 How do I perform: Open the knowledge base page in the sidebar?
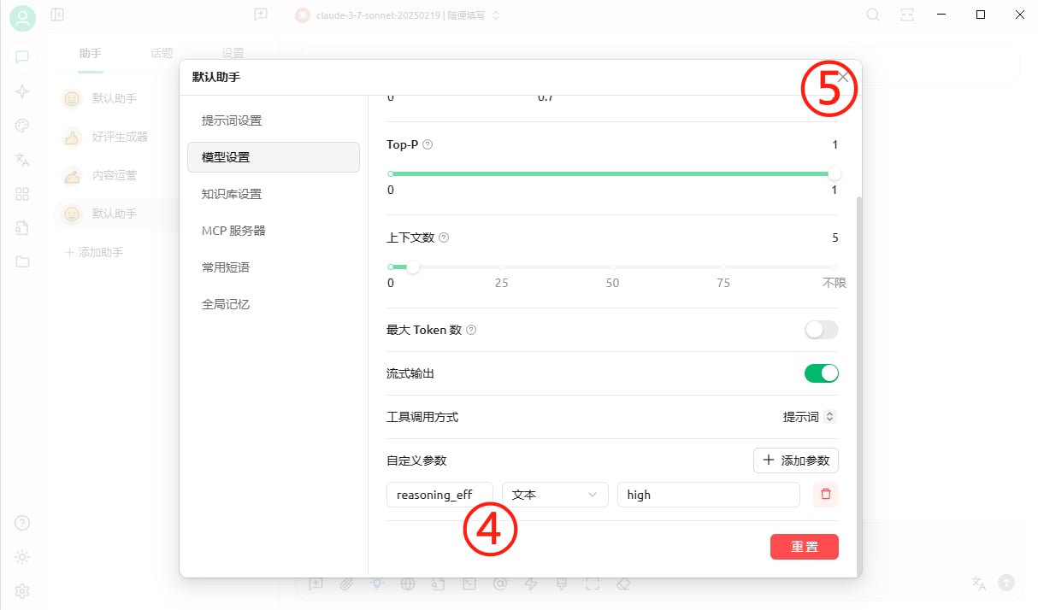tap(22, 228)
